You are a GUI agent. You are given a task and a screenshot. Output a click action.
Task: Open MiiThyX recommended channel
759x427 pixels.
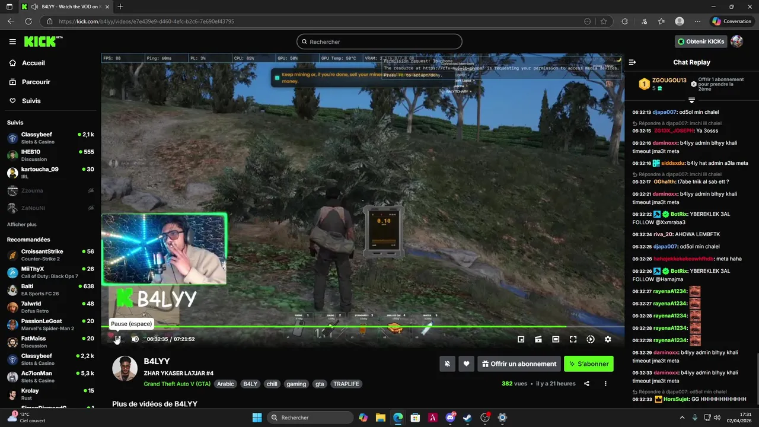tap(50, 272)
